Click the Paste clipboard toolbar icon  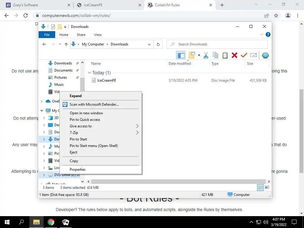point(225,56)
